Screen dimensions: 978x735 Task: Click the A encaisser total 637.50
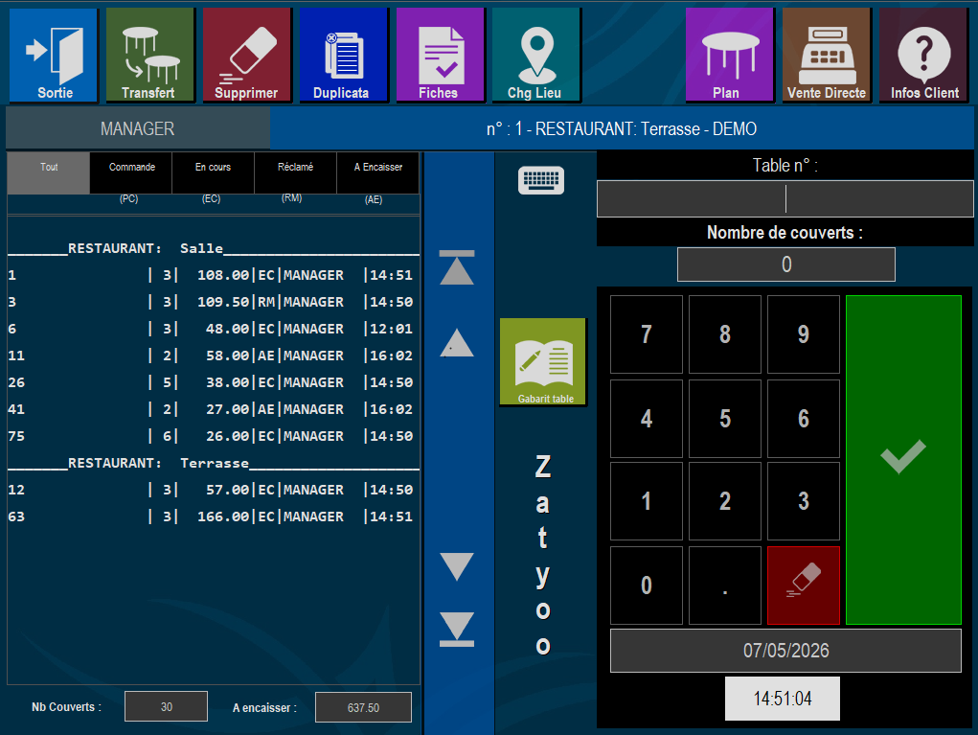(x=363, y=707)
